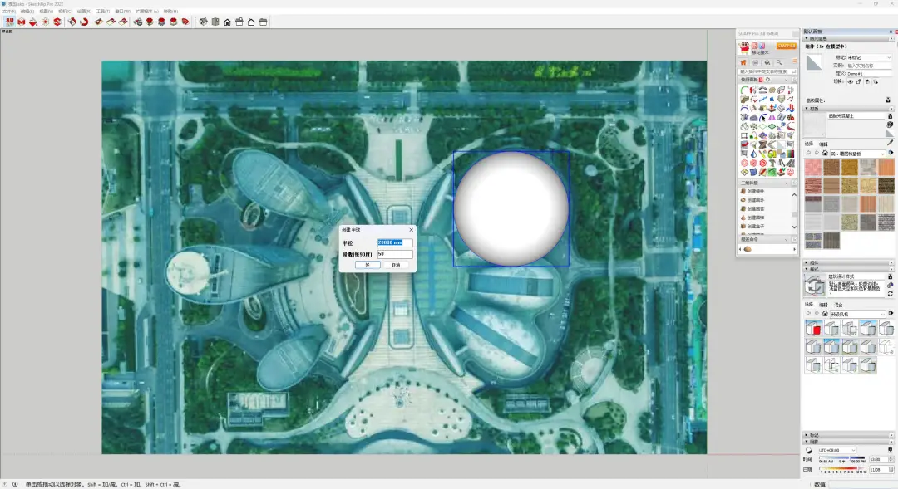Click the update style refresh icon
898x489 pixels.
point(890,294)
